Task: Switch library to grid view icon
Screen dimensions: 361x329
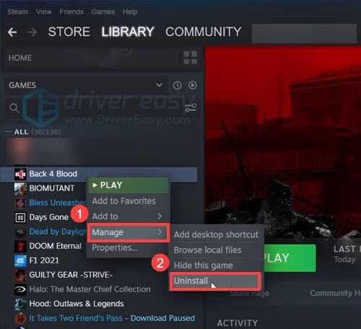Action: point(191,58)
